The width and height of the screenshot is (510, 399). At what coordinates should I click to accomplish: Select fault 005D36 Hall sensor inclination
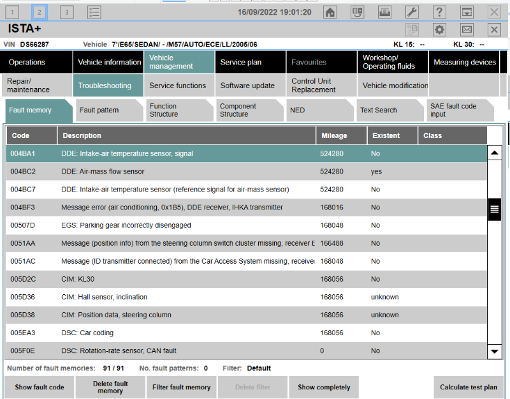click(x=246, y=297)
